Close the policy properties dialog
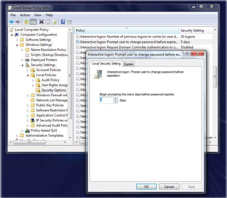227x198 pixels. click(197, 53)
